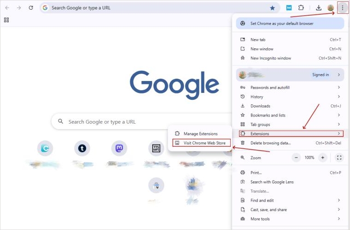This screenshot has width=350, height=230.
Task: Choose Search with Google Lens
Action: click(x=290, y=182)
